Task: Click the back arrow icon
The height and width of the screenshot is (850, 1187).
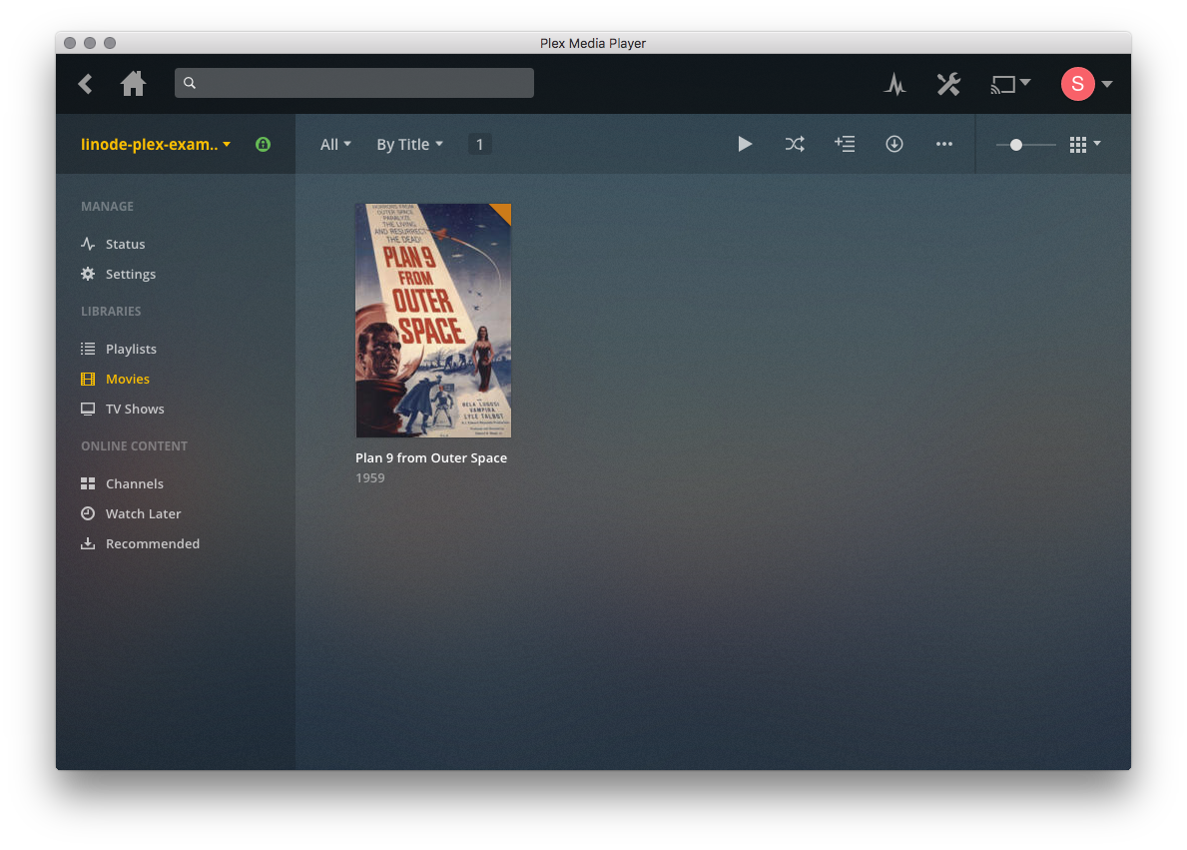Action: 86,84
